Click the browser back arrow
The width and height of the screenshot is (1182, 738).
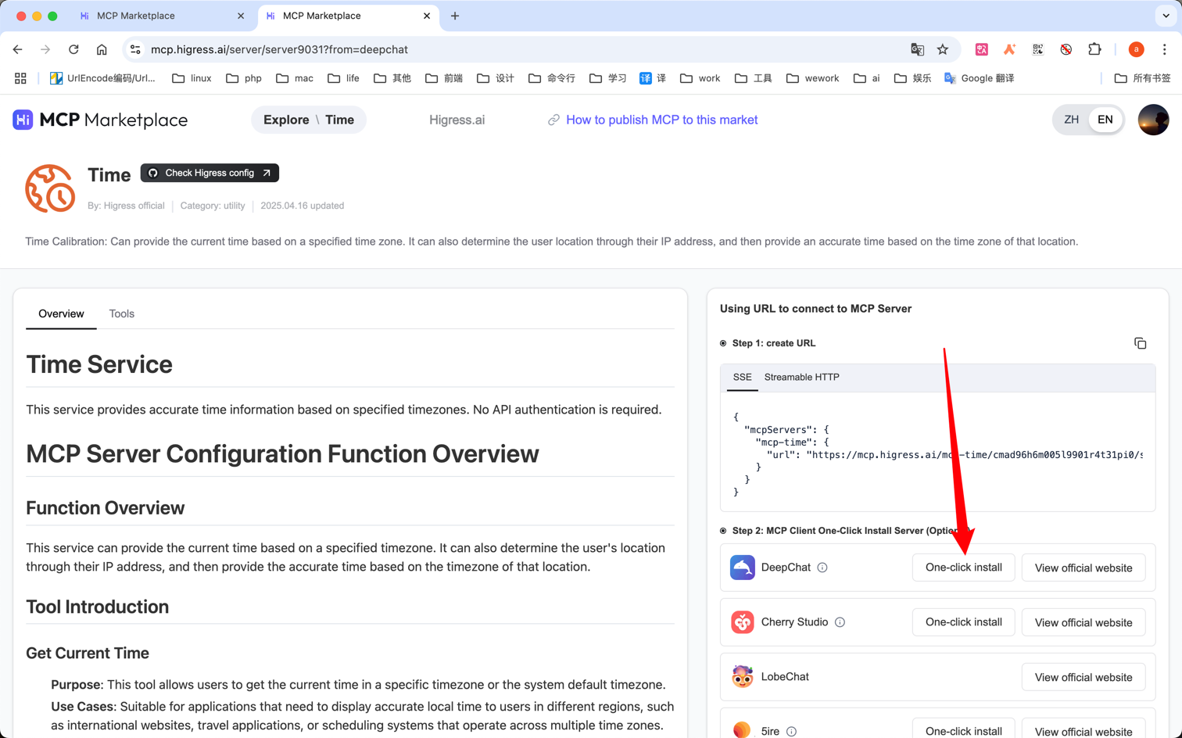(x=17, y=49)
